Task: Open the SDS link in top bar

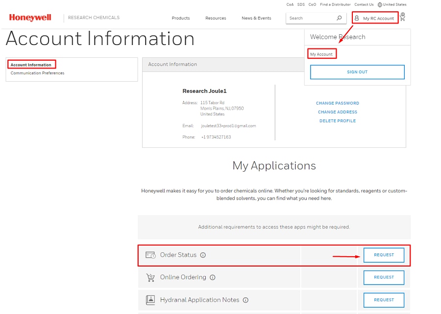Action: (x=301, y=4)
